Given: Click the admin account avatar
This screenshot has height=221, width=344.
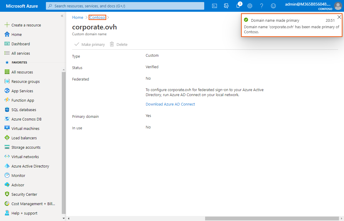Looking at the screenshot, I should pyautogui.click(x=338, y=6).
